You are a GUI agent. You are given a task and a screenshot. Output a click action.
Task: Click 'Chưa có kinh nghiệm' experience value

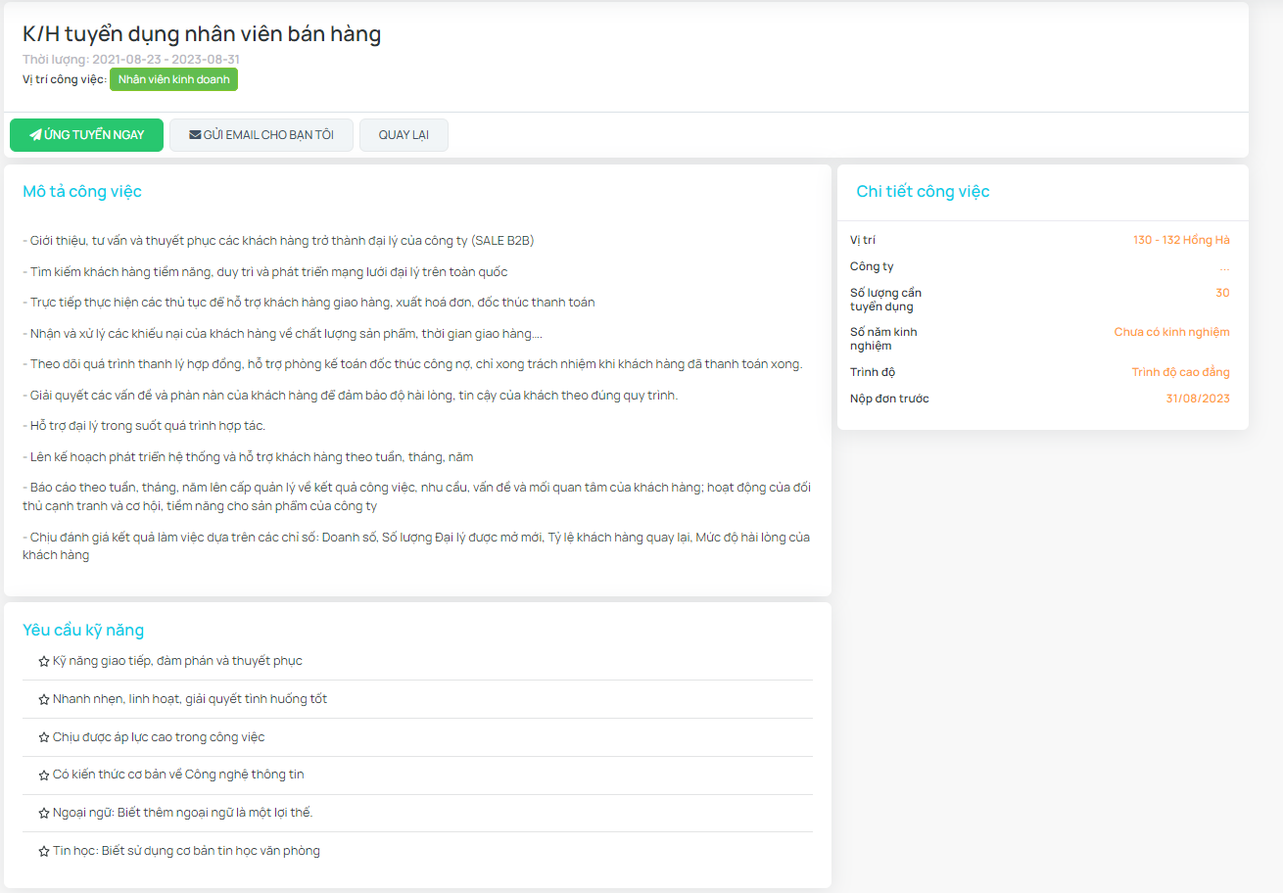click(1171, 332)
